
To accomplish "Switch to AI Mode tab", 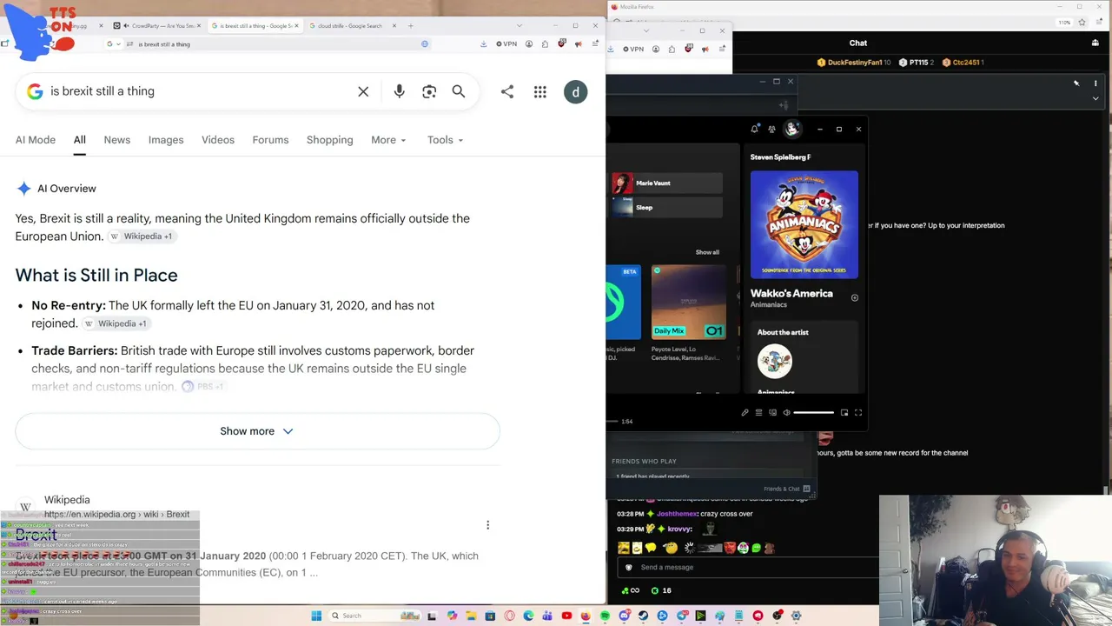I will [x=36, y=140].
